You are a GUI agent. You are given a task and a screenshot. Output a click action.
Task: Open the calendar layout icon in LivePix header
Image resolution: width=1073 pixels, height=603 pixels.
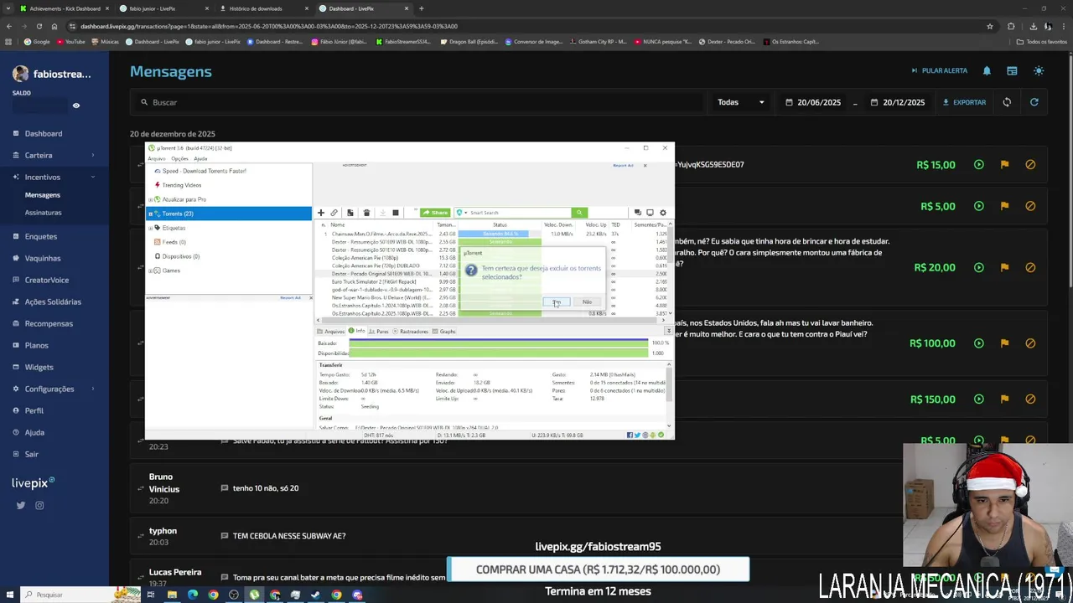click(x=1012, y=71)
